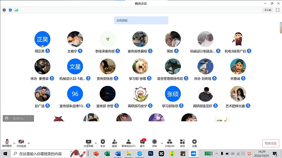Screen dimensions: 282x158
Task: Open the Invite participants icon
Action: [115, 143]
